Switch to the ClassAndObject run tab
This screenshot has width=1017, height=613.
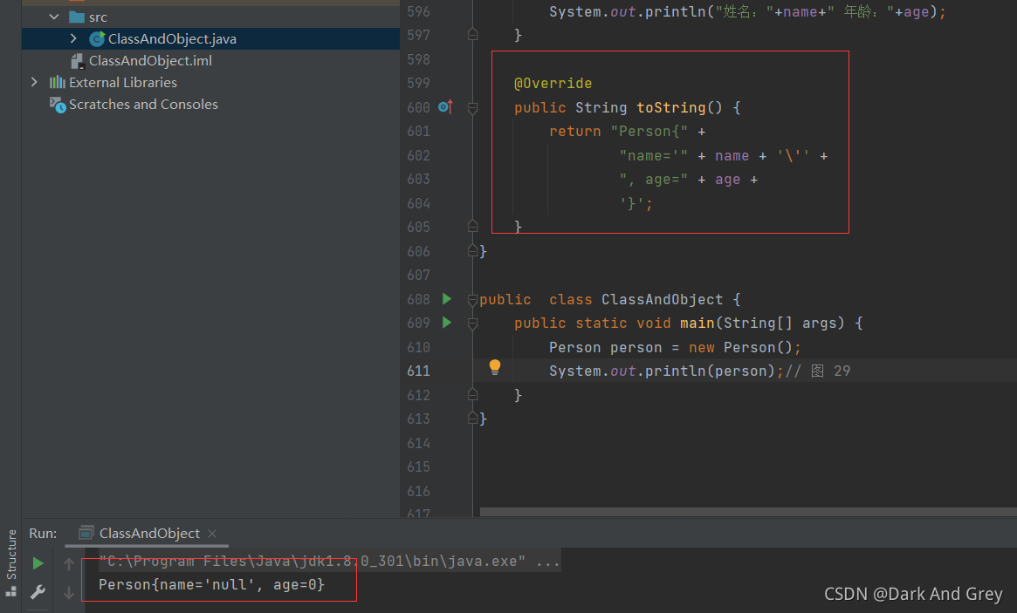coord(148,534)
